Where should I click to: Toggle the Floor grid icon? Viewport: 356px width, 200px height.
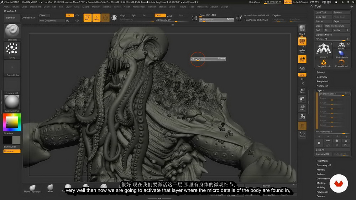pyautogui.click(x=302, y=50)
